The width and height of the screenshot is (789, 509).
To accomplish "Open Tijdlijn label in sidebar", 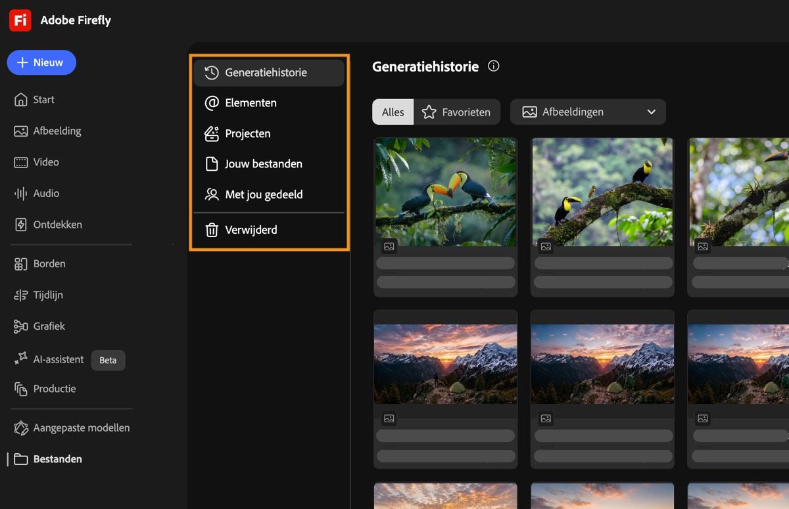I will coord(48,295).
